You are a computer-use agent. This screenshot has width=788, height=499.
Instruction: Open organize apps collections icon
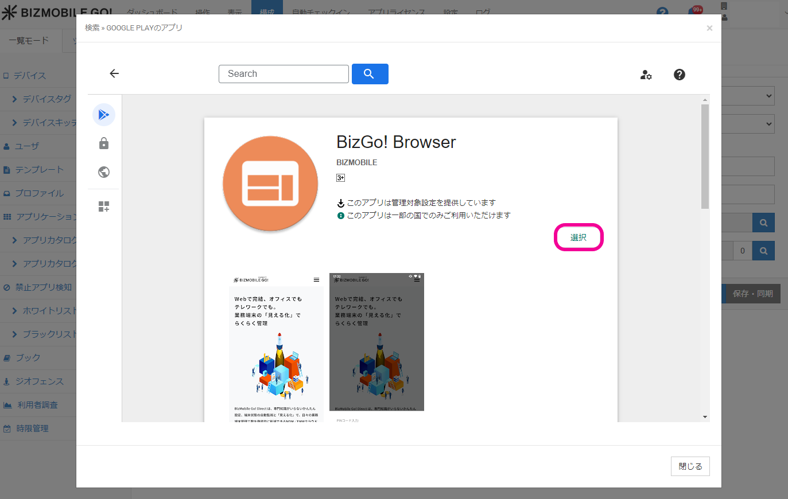(104, 206)
